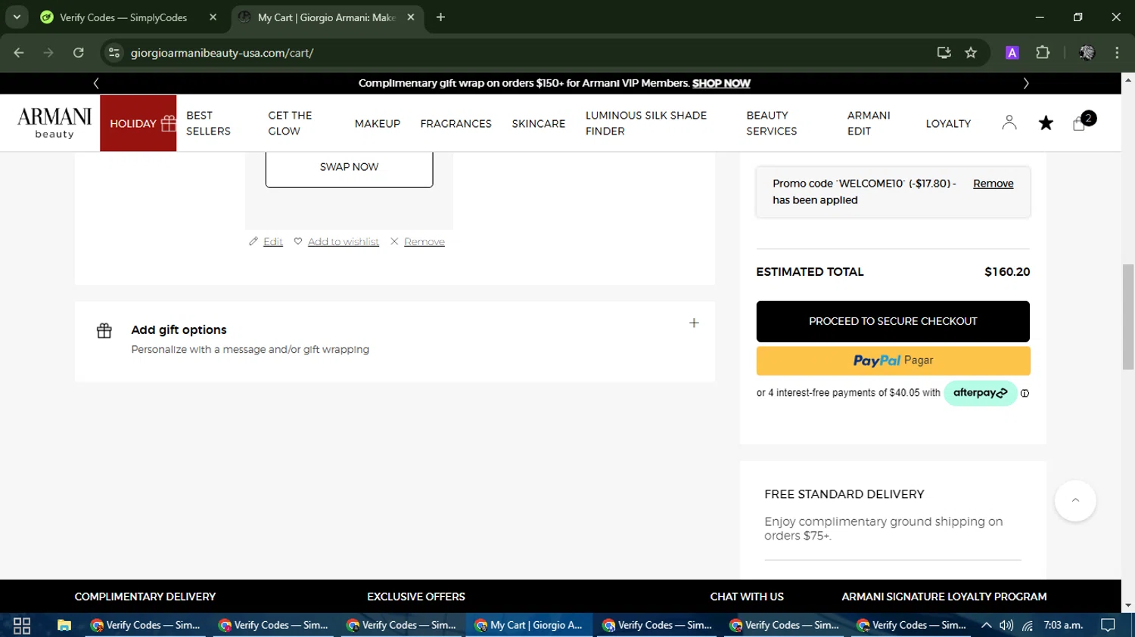Click the gift box icon beside Add gift options
The image size is (1135, 637).
104,331
